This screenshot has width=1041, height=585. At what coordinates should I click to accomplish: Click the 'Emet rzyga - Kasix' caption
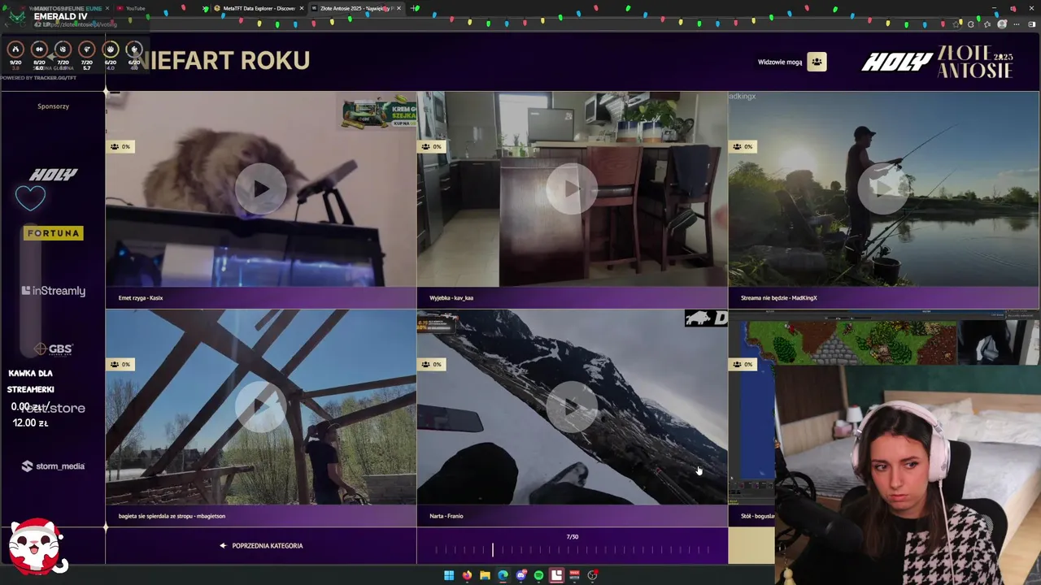pyautogui.click(x=141, y=297)
